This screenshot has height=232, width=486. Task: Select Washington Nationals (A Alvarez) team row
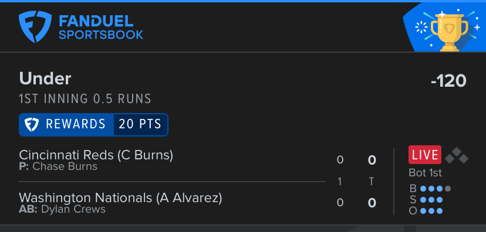[x=172, y=203]
